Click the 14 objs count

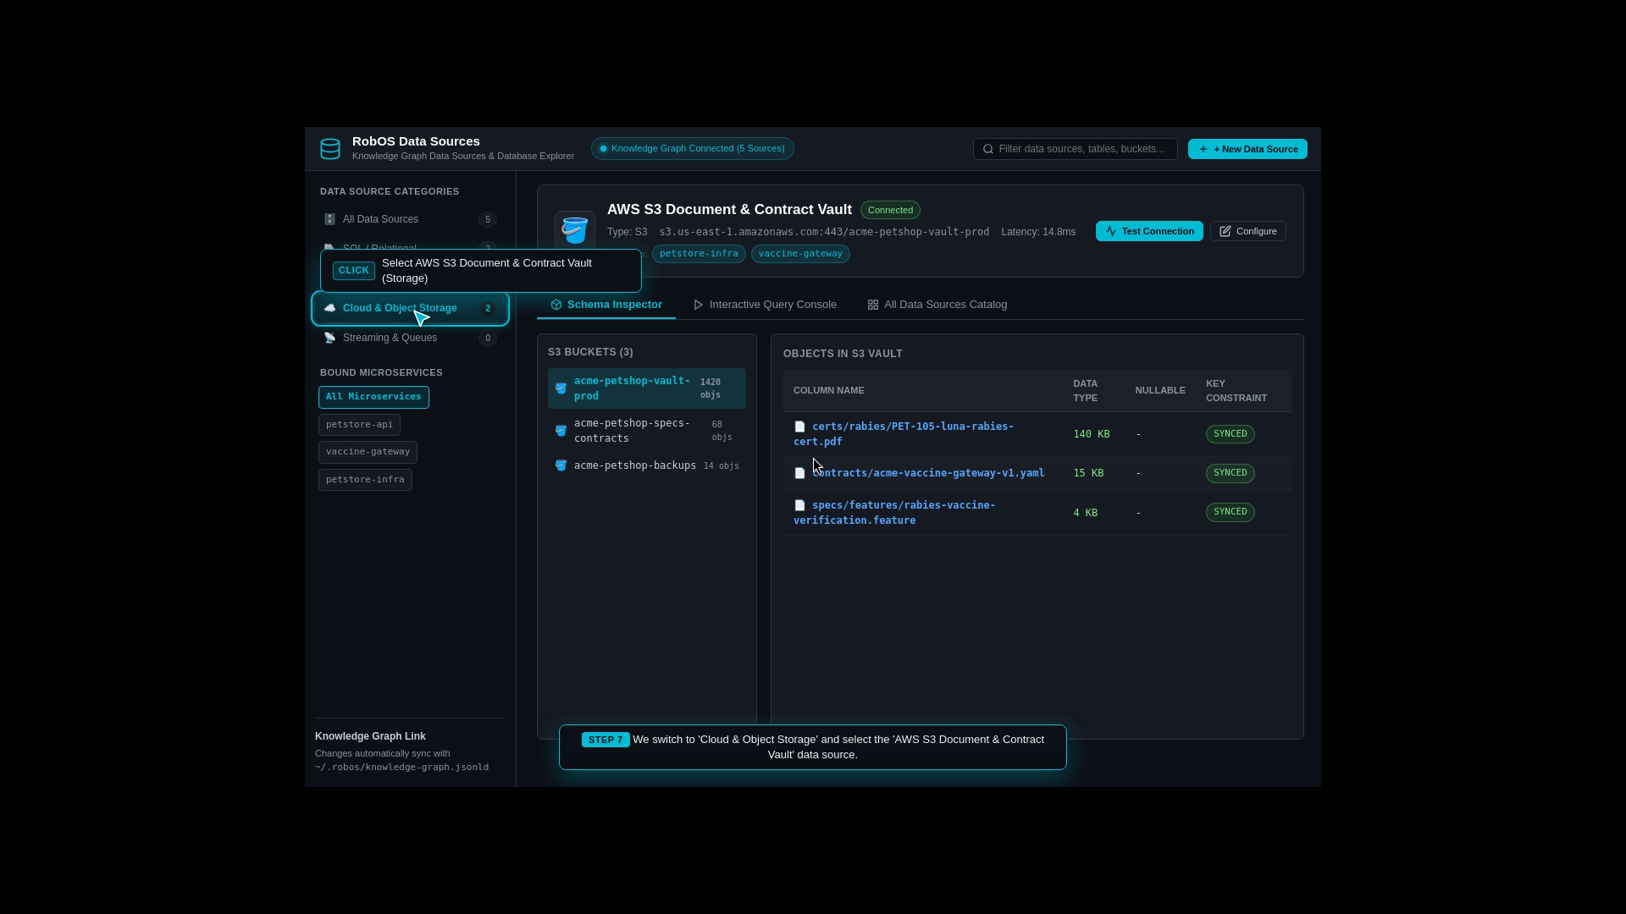[x=722, y=466]
